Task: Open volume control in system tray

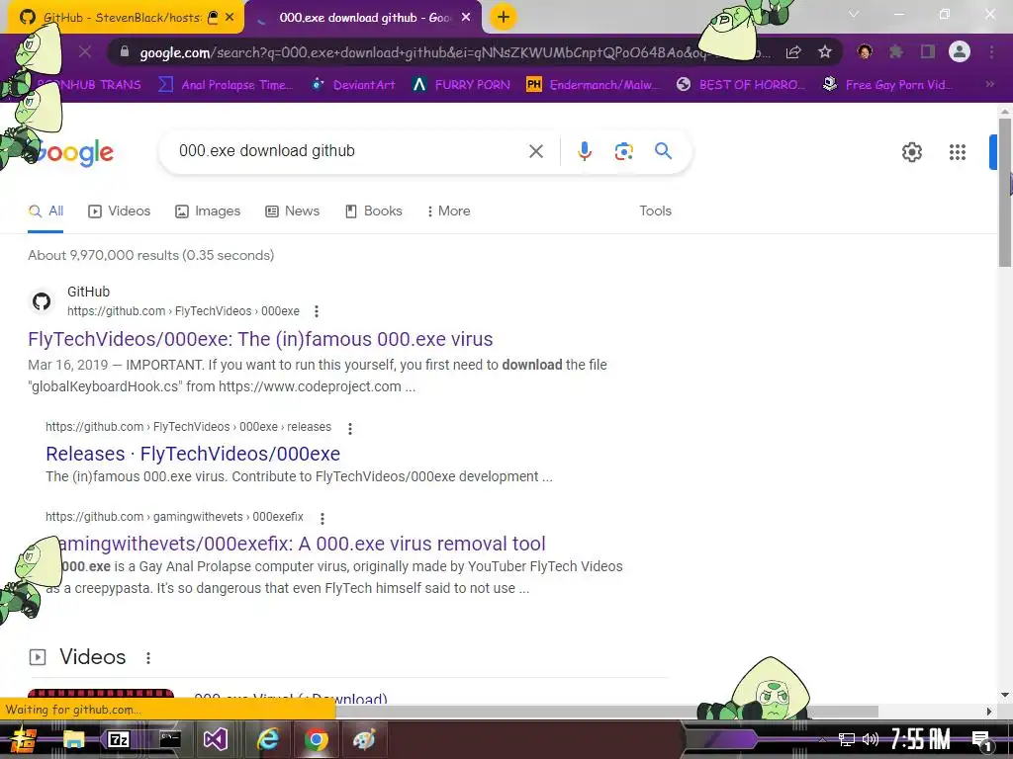Action: (x=871, y=739)
